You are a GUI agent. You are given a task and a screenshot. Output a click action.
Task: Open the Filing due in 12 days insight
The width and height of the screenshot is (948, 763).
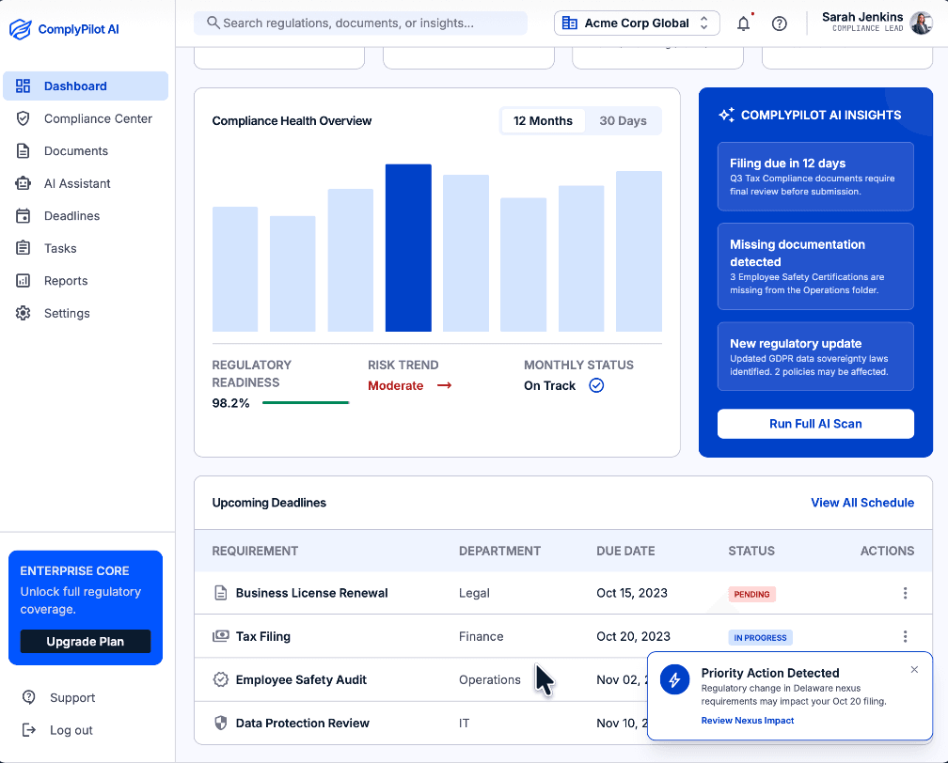(815, 177)
